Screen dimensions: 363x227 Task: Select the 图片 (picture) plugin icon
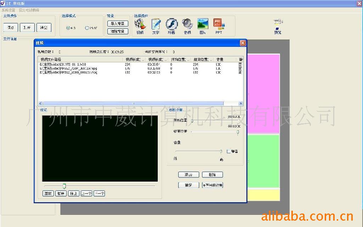tap(203, 24)
